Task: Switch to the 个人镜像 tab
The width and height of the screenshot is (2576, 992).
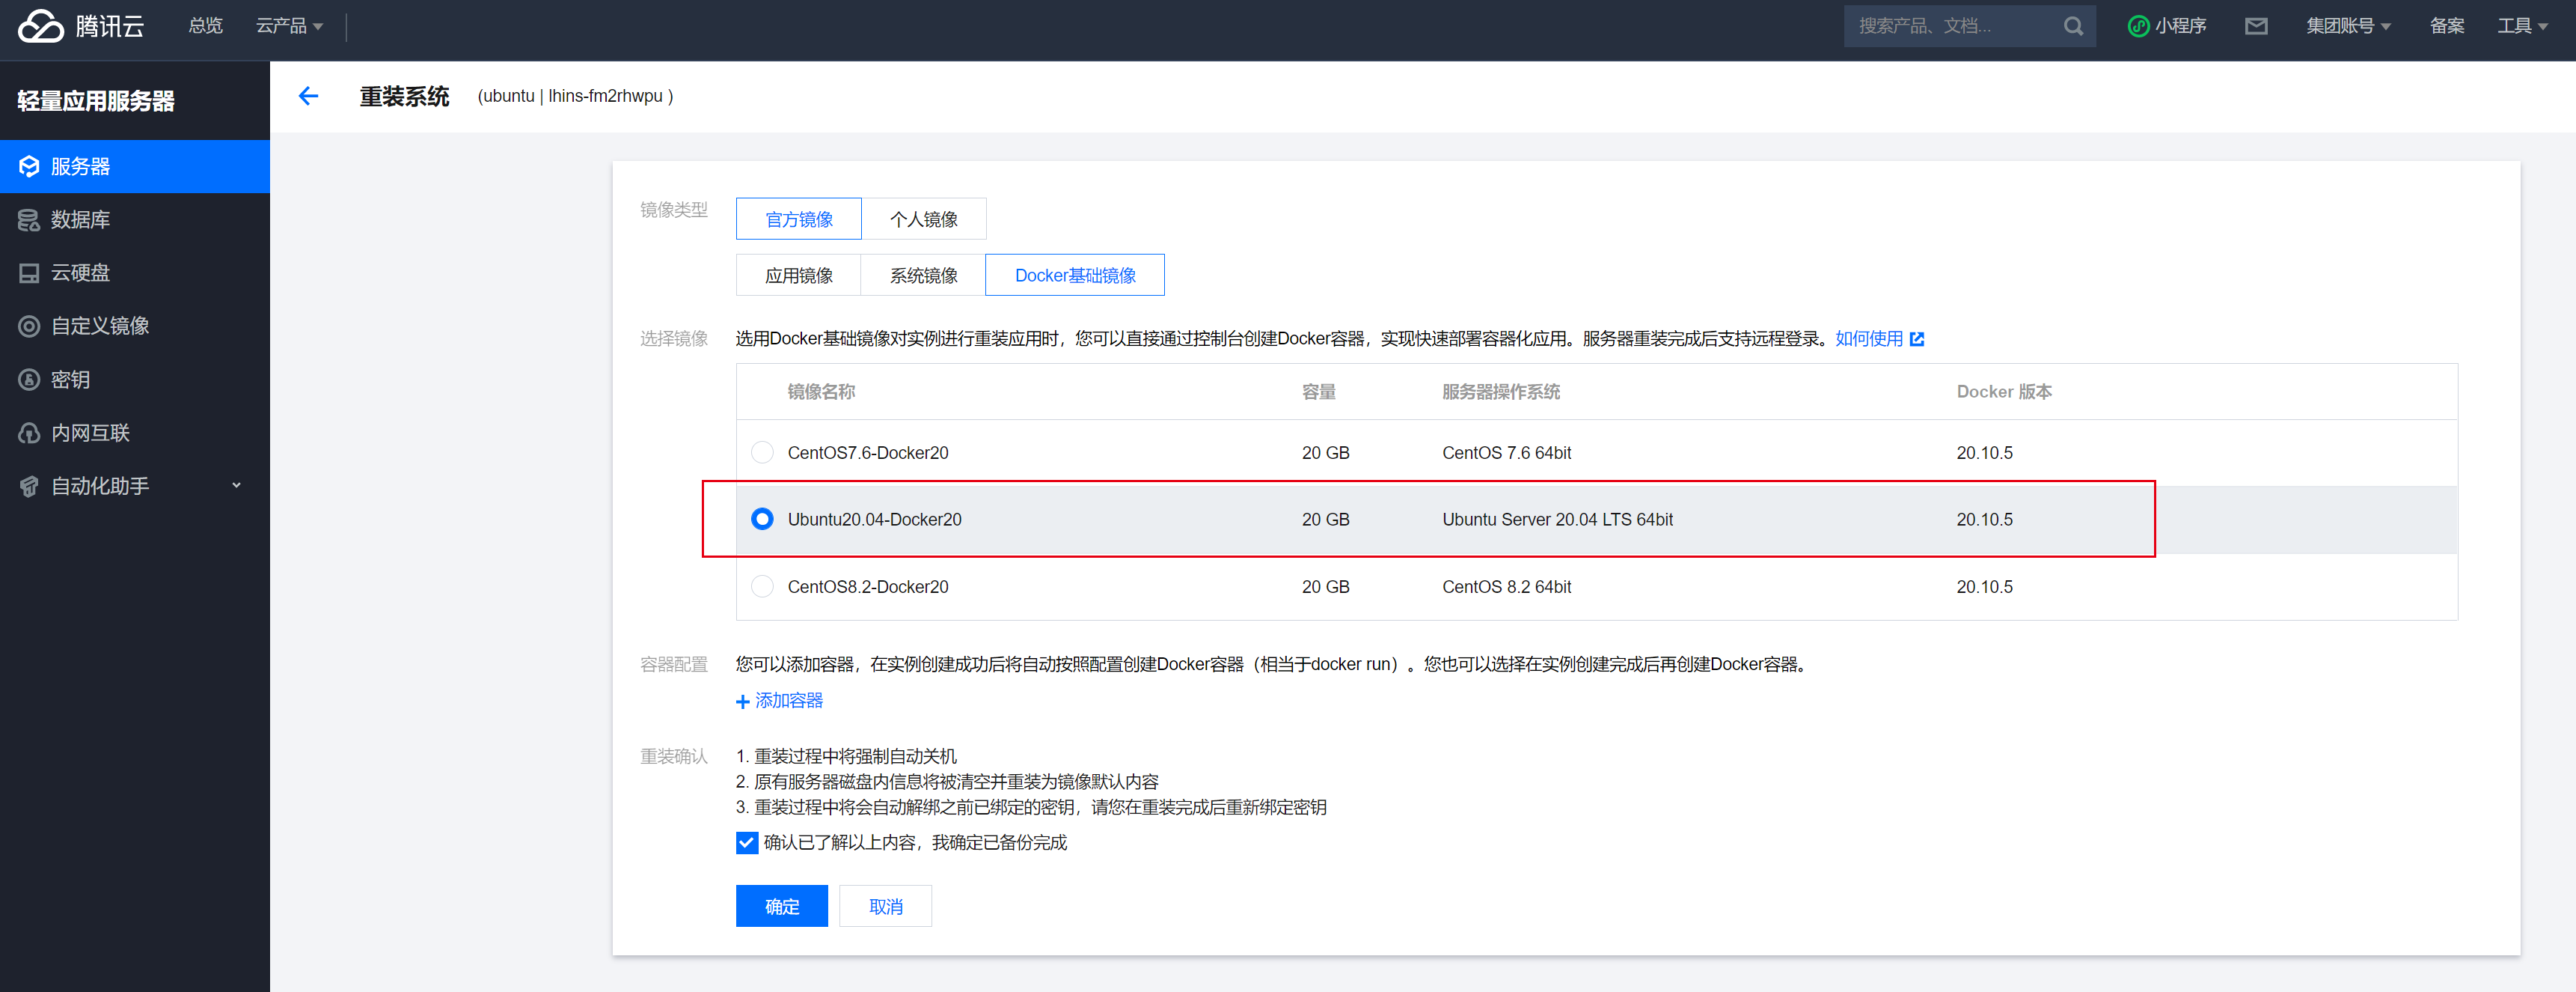Action: coord(923,218)
